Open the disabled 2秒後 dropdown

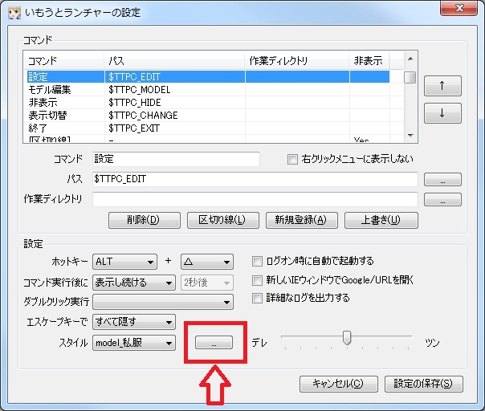(207, 283)
